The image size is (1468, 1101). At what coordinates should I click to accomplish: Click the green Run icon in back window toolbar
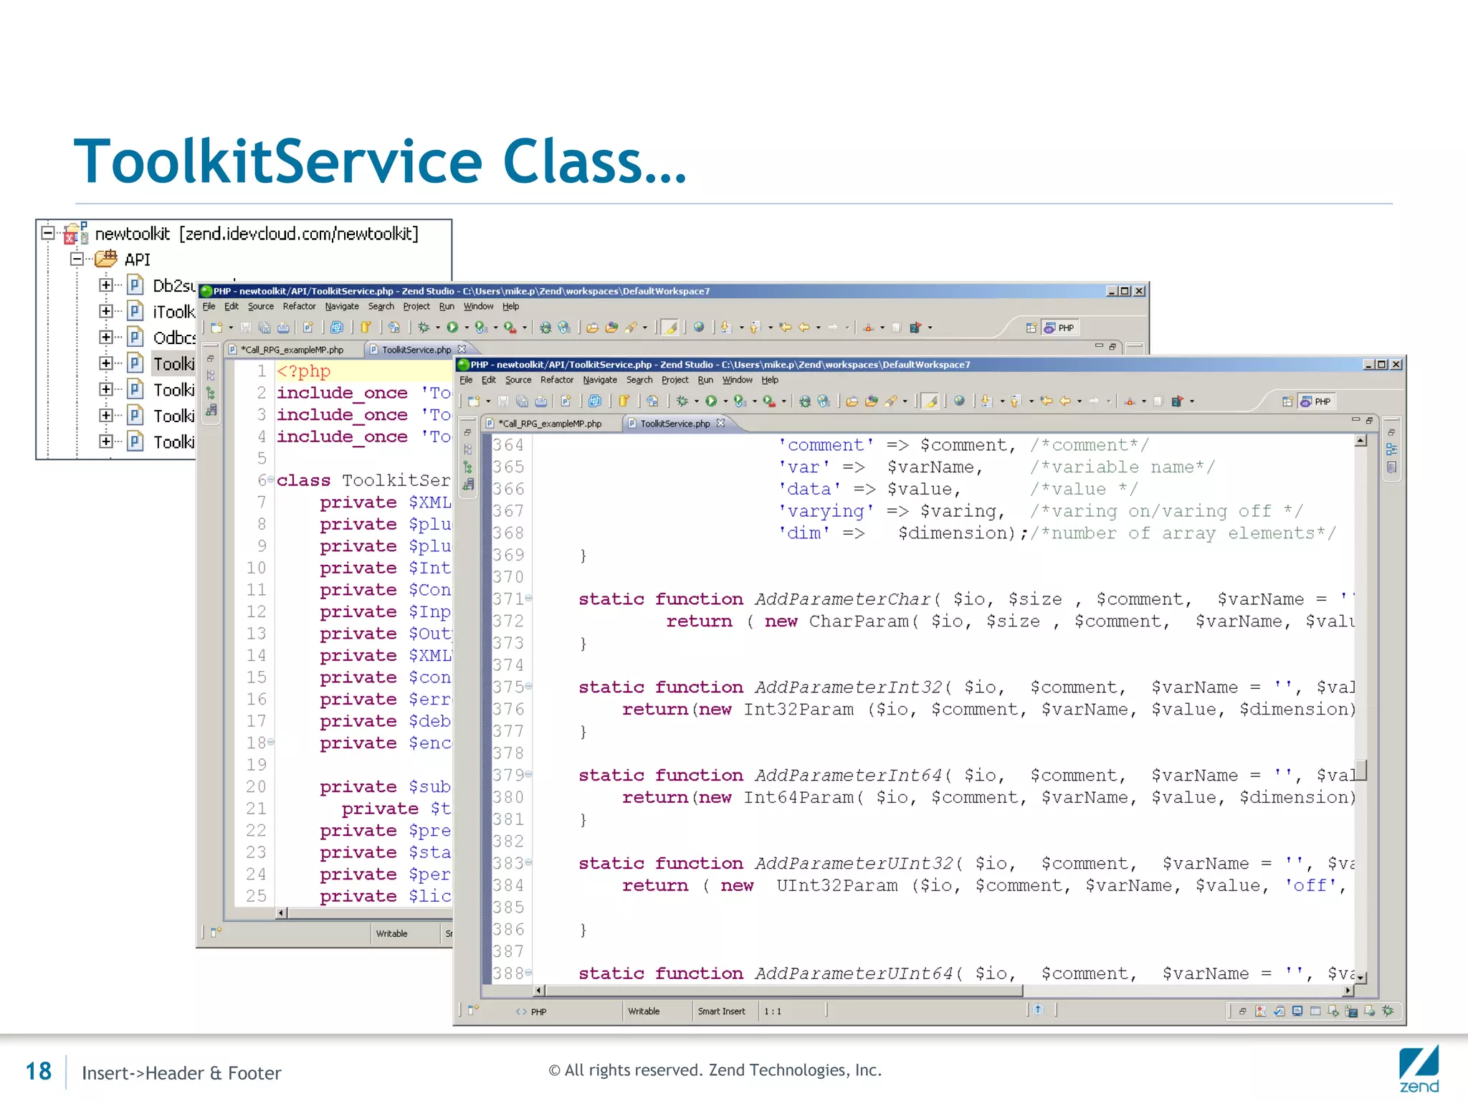(452, 328)
